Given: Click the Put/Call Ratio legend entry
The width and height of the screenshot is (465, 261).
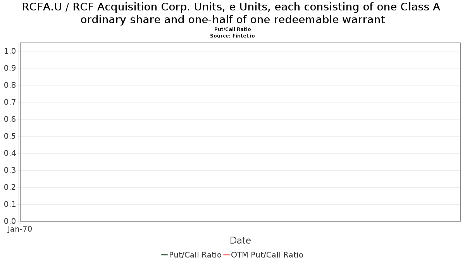Looking at the screenshot, I should (191, 255).
